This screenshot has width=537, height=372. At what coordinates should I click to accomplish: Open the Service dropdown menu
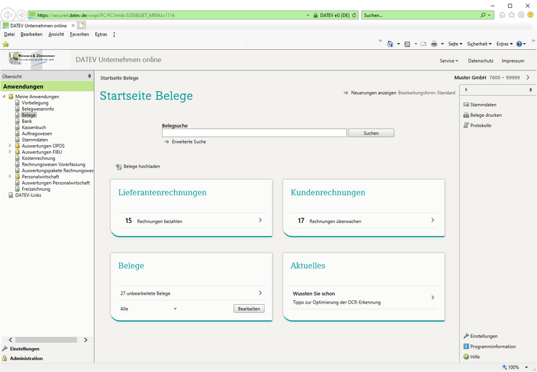pyautogui.click(x=448, y=60)
